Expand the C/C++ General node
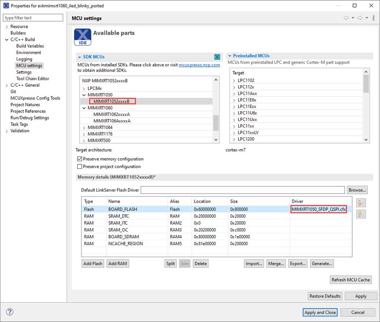380x322 pixels. pos(6,85)
